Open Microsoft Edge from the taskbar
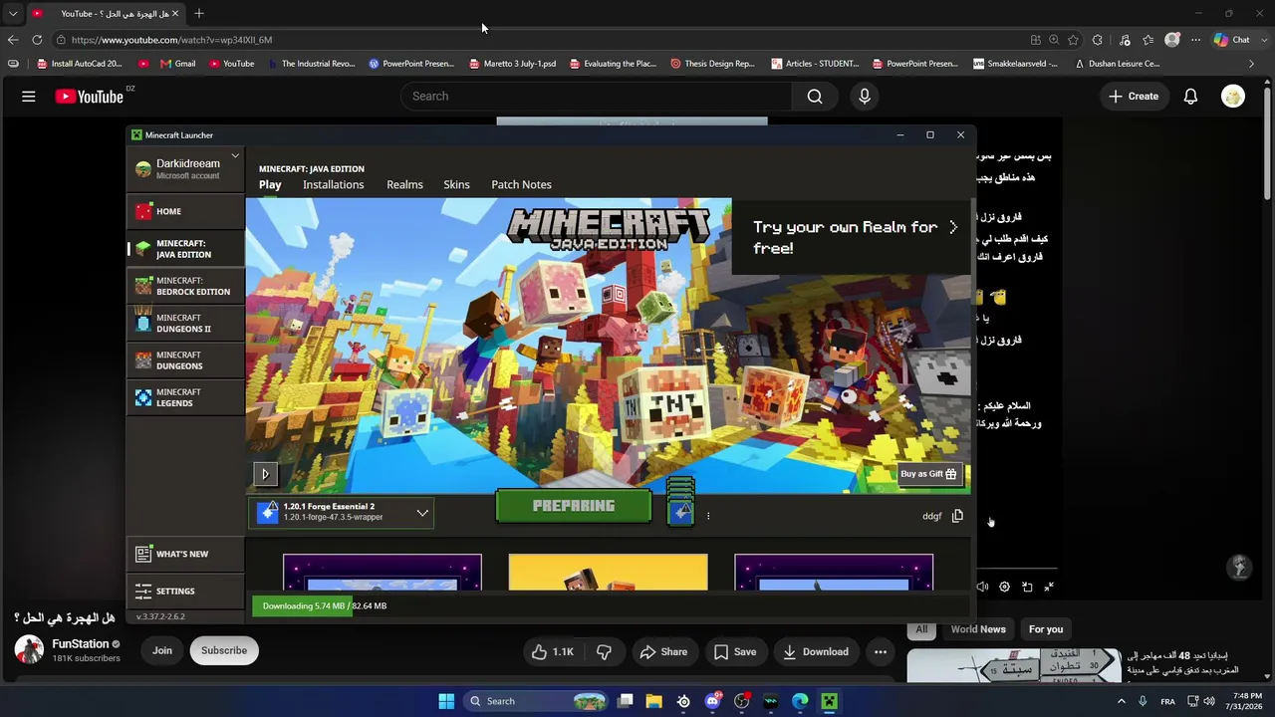The height and width of the screenshot is (717, 1275). pyautogui.click(x=800, y=701)
